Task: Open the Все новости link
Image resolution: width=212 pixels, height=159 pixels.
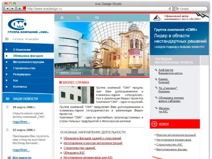Action: coord(22,158)
